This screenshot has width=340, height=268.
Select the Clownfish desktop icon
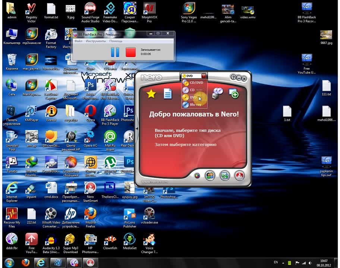110,242
